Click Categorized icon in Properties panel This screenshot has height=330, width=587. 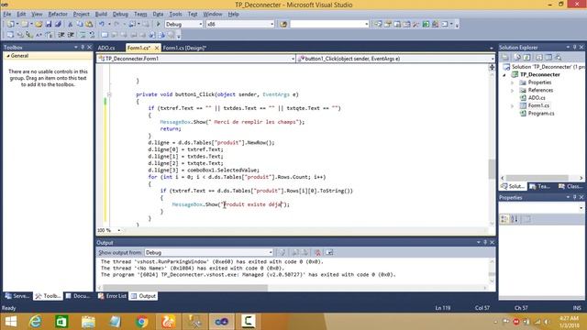click(x=504, y=219)
